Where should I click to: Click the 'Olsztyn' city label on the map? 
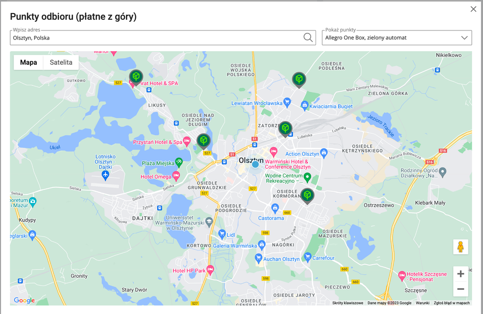tap(251, 160)
